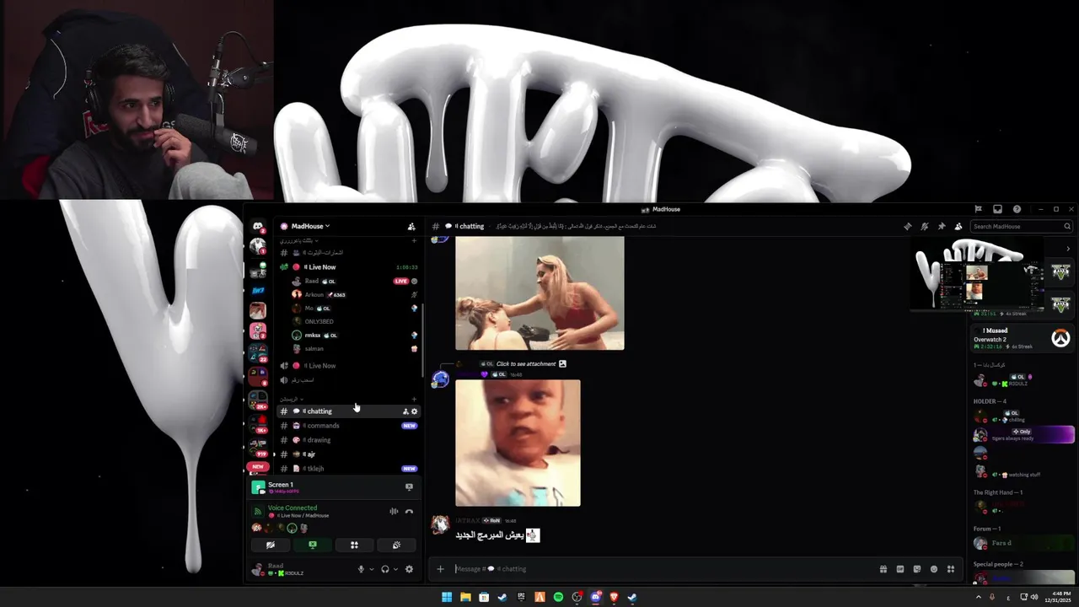This screenshot has width=1079, height=607.
Task: Stop streaming Screen 1
Action: tap(409, 486)
